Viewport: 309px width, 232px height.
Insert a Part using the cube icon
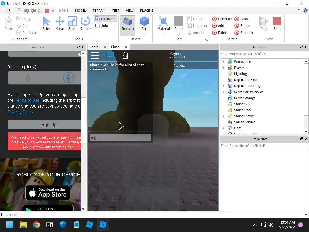click(x=144, y=21)
